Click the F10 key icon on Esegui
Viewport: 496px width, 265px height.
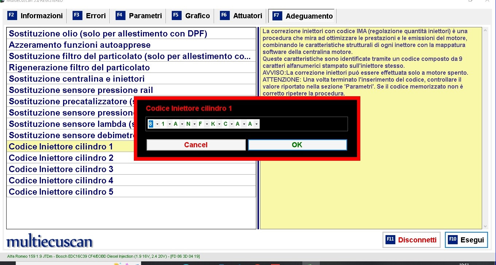pyautogui.click(x=453, y=239)
